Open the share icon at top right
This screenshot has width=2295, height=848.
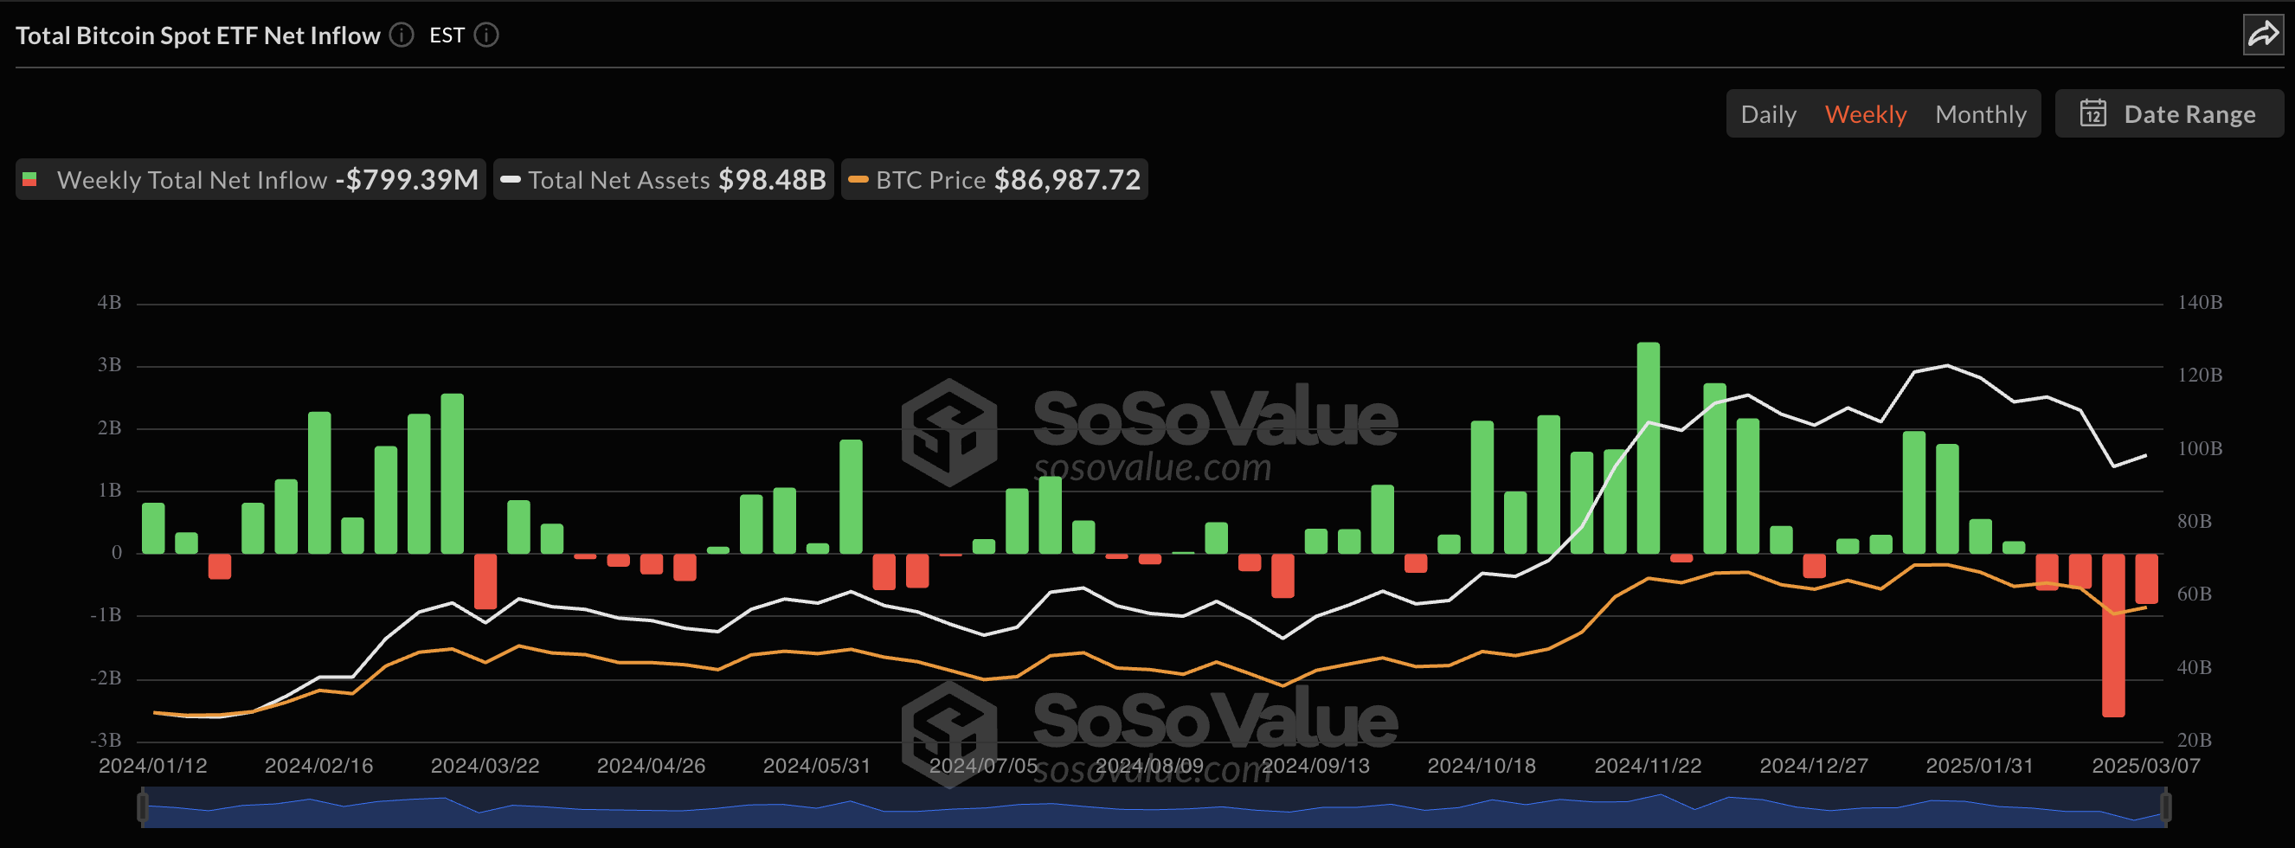[2264, 34]
